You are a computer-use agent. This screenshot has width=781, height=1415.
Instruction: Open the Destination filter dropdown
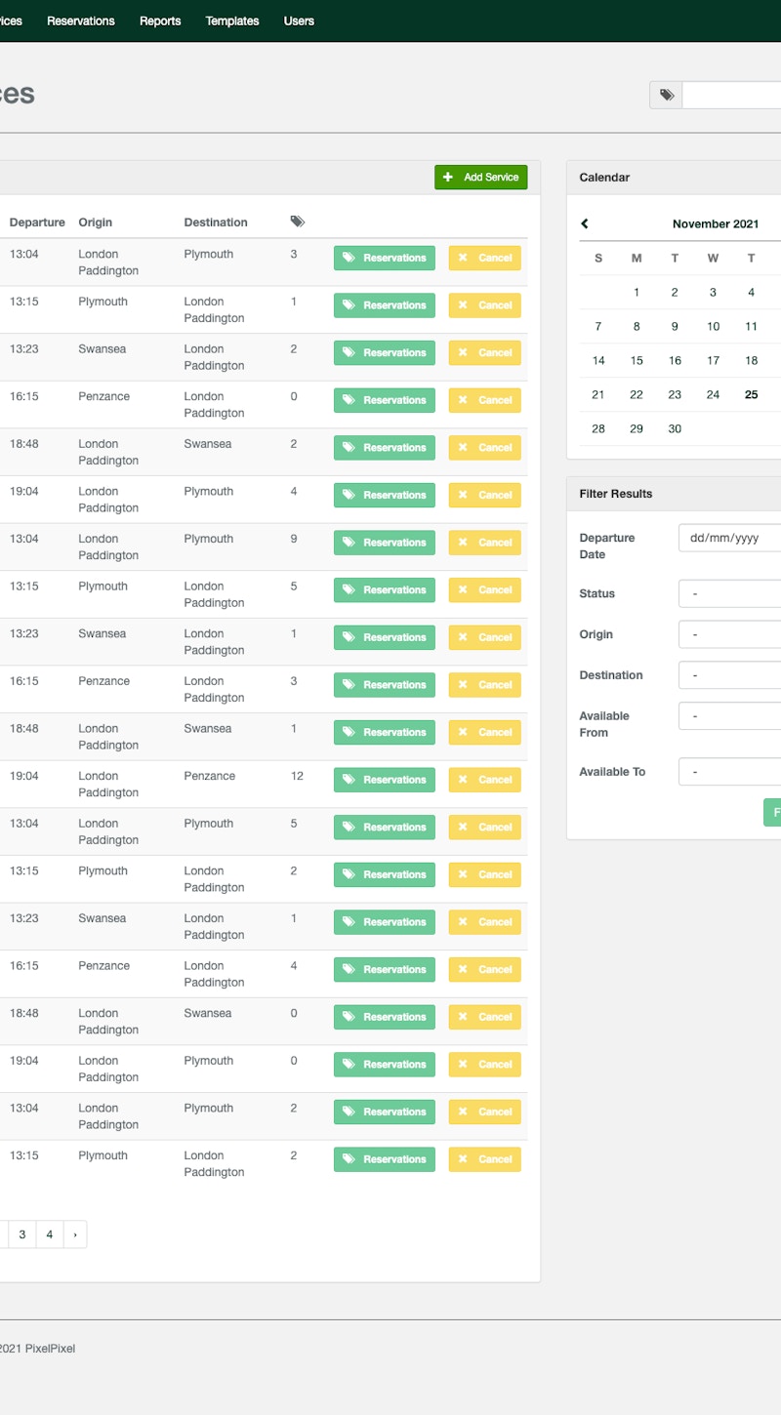(x=729, y=675)
